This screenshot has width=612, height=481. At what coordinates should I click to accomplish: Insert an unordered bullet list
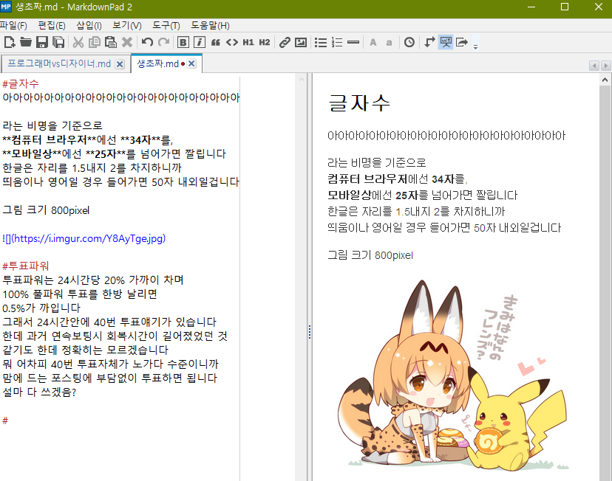(x=321, y=43)
